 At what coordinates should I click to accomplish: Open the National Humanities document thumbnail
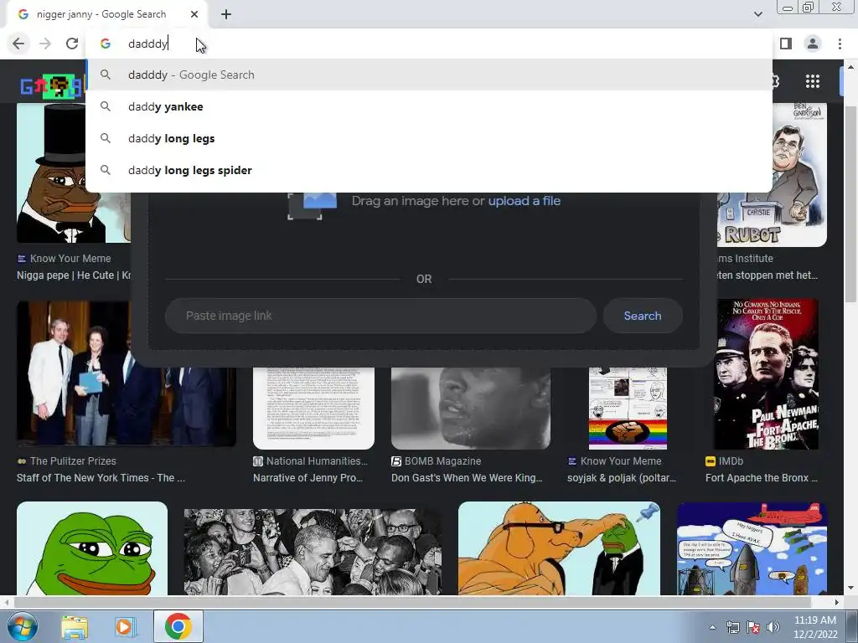313,408
